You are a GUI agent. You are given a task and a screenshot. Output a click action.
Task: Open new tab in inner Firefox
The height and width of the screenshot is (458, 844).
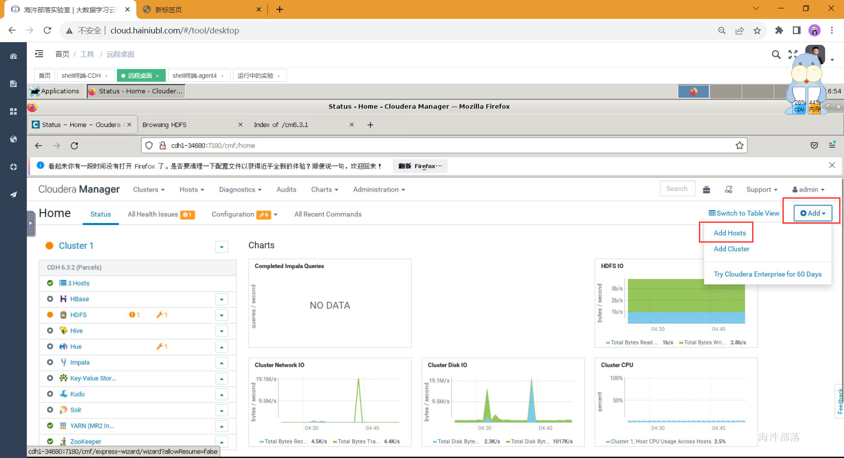click(370, 125)
